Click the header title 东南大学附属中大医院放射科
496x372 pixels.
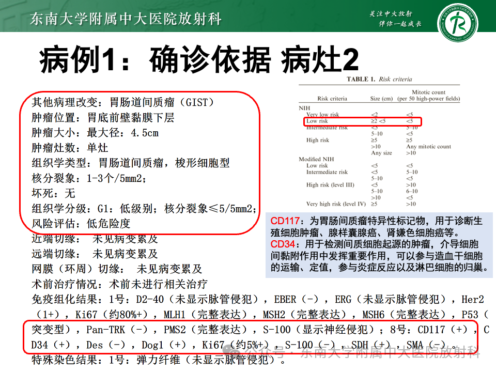(x=126, y=19)
